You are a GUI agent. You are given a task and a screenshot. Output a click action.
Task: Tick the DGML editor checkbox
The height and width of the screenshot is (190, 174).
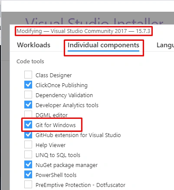pos(28,115)
